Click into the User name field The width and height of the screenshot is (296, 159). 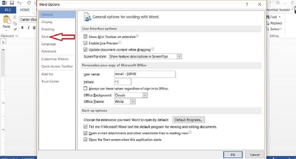(x=145, y=74)
